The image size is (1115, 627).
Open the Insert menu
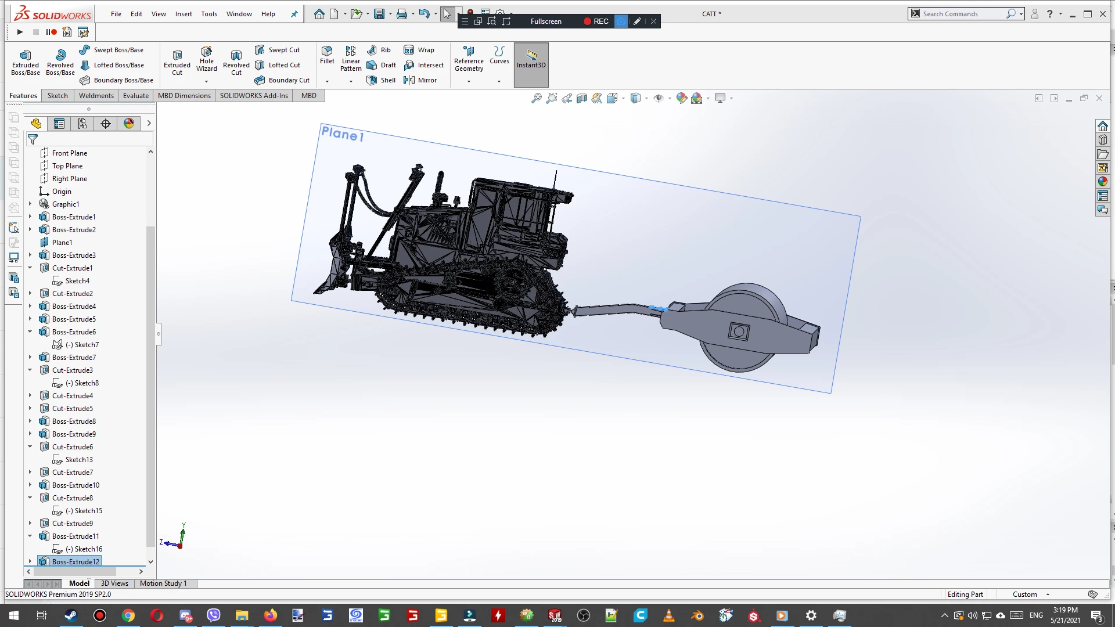[184, 14]
